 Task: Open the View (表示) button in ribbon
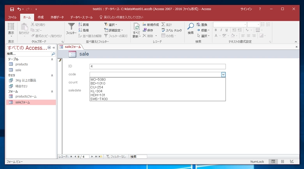11,30
